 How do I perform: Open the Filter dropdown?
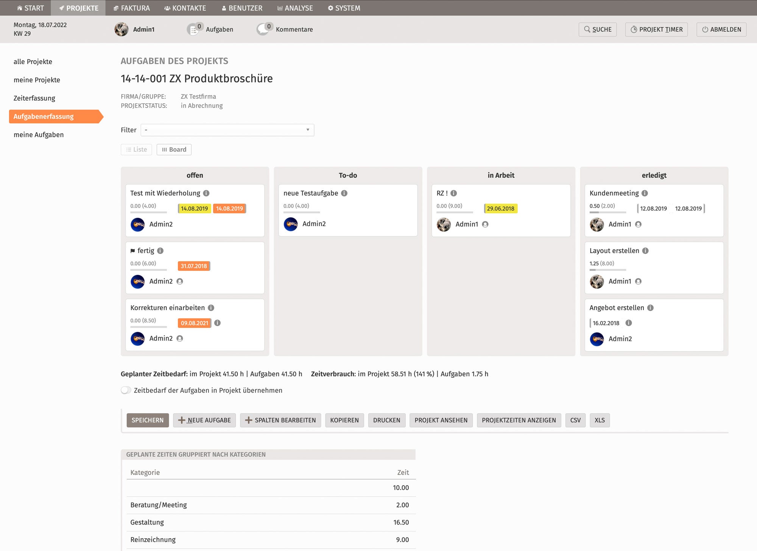pos(226,130)
